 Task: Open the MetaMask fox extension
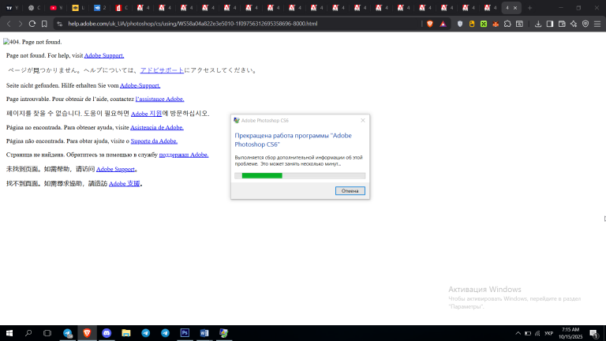tap(496, 24)
